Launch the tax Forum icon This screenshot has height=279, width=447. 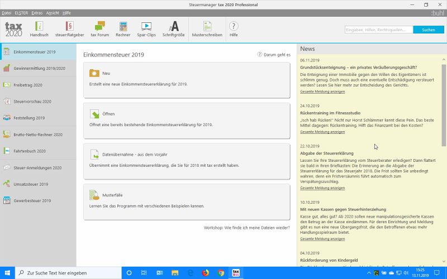coord(99,28)
